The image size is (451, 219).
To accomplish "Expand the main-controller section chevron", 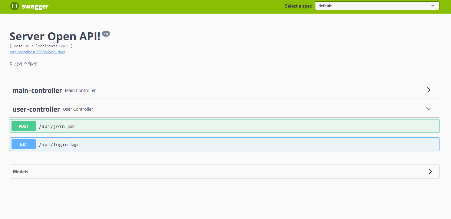I will pos(429,90).
